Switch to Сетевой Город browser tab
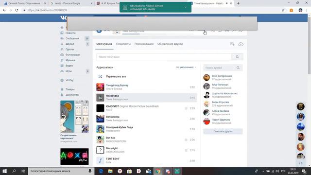 tap(24, 3)
